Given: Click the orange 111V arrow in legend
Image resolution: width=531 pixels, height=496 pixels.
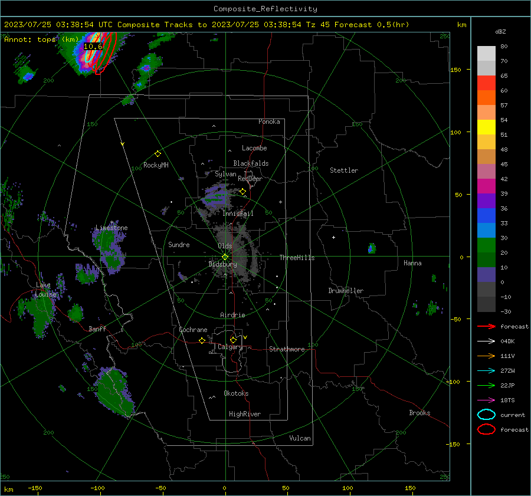Looking at the screenshot, I should [x=486, y=356].
